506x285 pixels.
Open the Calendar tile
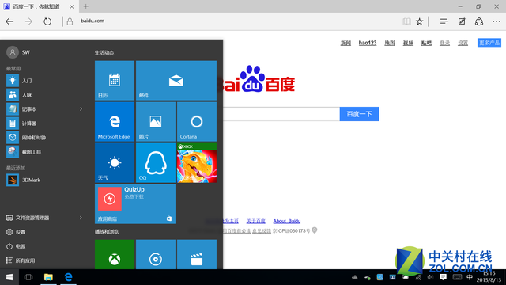coord(115,81)
